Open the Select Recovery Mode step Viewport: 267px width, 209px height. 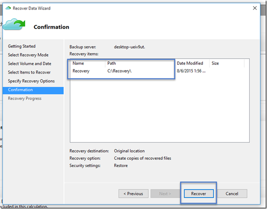tap(28, 55)
